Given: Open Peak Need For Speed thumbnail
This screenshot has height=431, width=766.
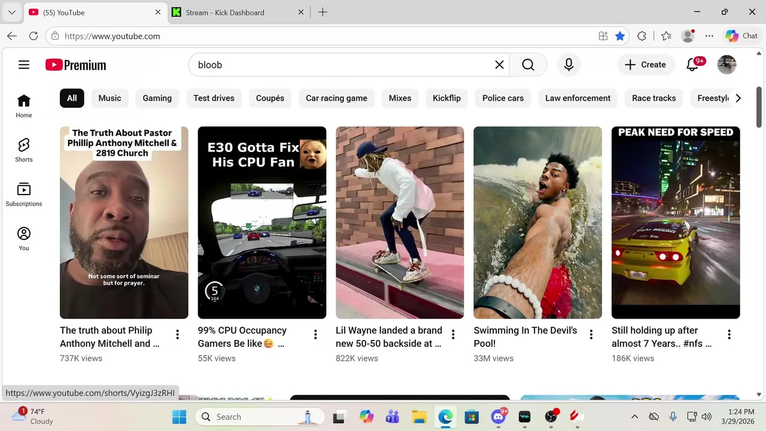Looking at the screenshot, I should tap(676, 222).
